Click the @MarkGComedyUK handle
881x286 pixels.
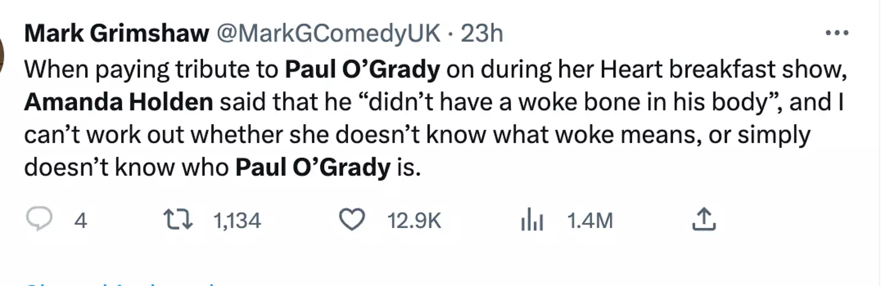click(x=327, y=34)
